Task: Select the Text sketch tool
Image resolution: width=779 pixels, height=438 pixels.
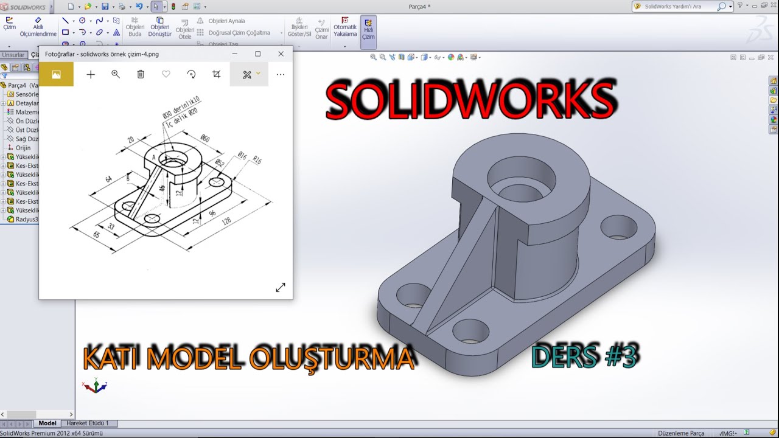Action: point(116,32)
